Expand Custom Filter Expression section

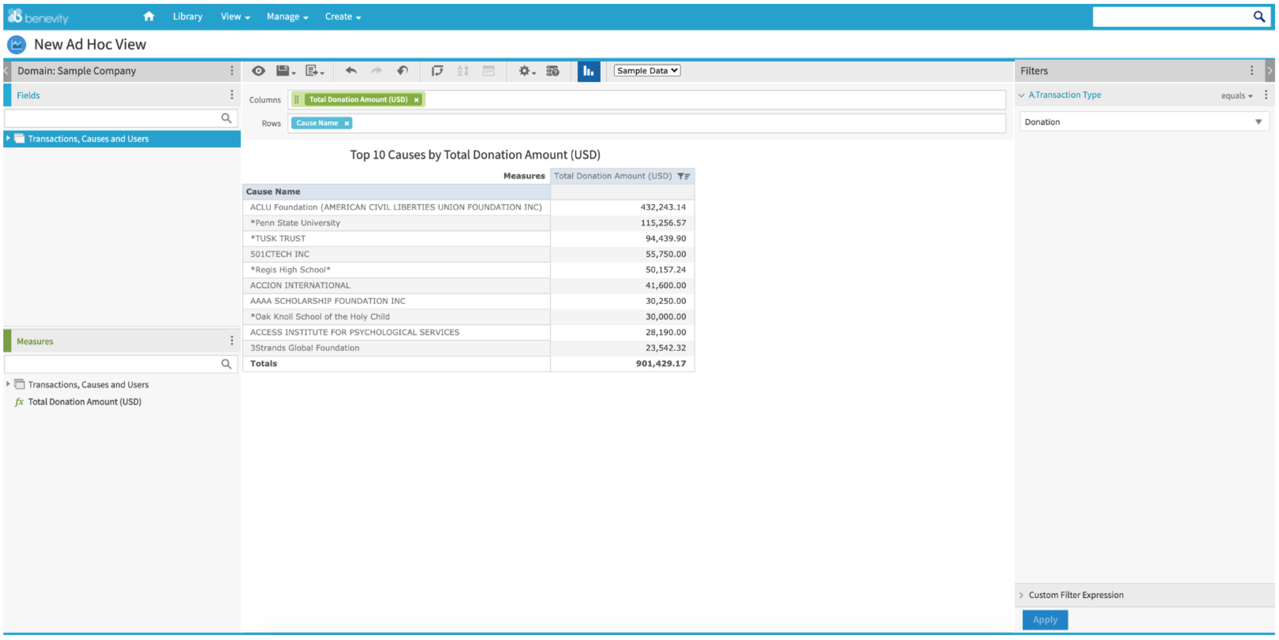point(1021,595)
